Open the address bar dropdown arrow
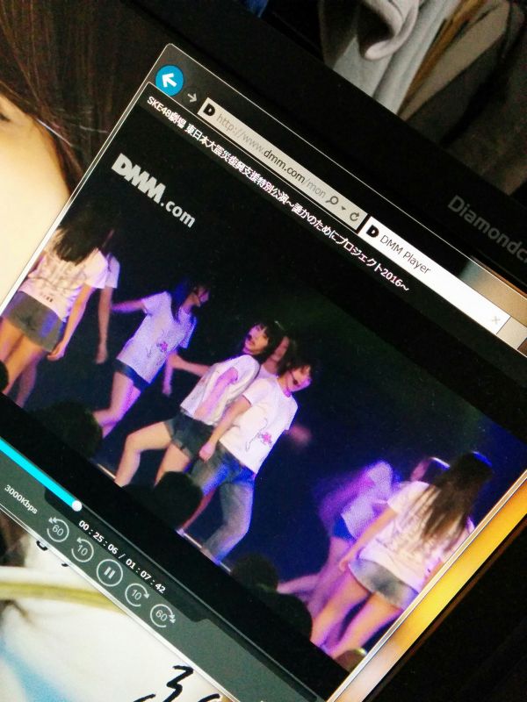The width and height of the screenshot is (527, 702). [344, 209]
